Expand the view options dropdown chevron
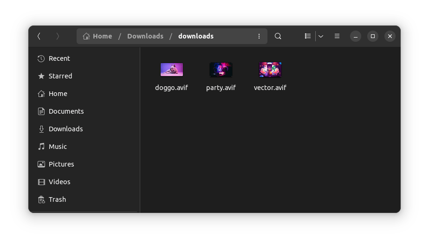The width and height of the screenshot is (429, 244). point(321,36)
